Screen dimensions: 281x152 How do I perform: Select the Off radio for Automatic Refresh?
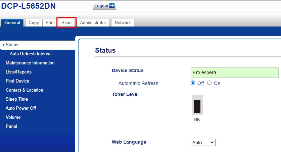click(x=193, y=83)
